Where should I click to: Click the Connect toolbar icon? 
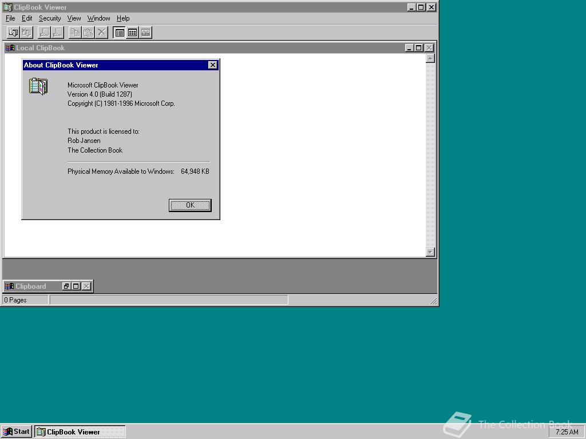[13, 33]
